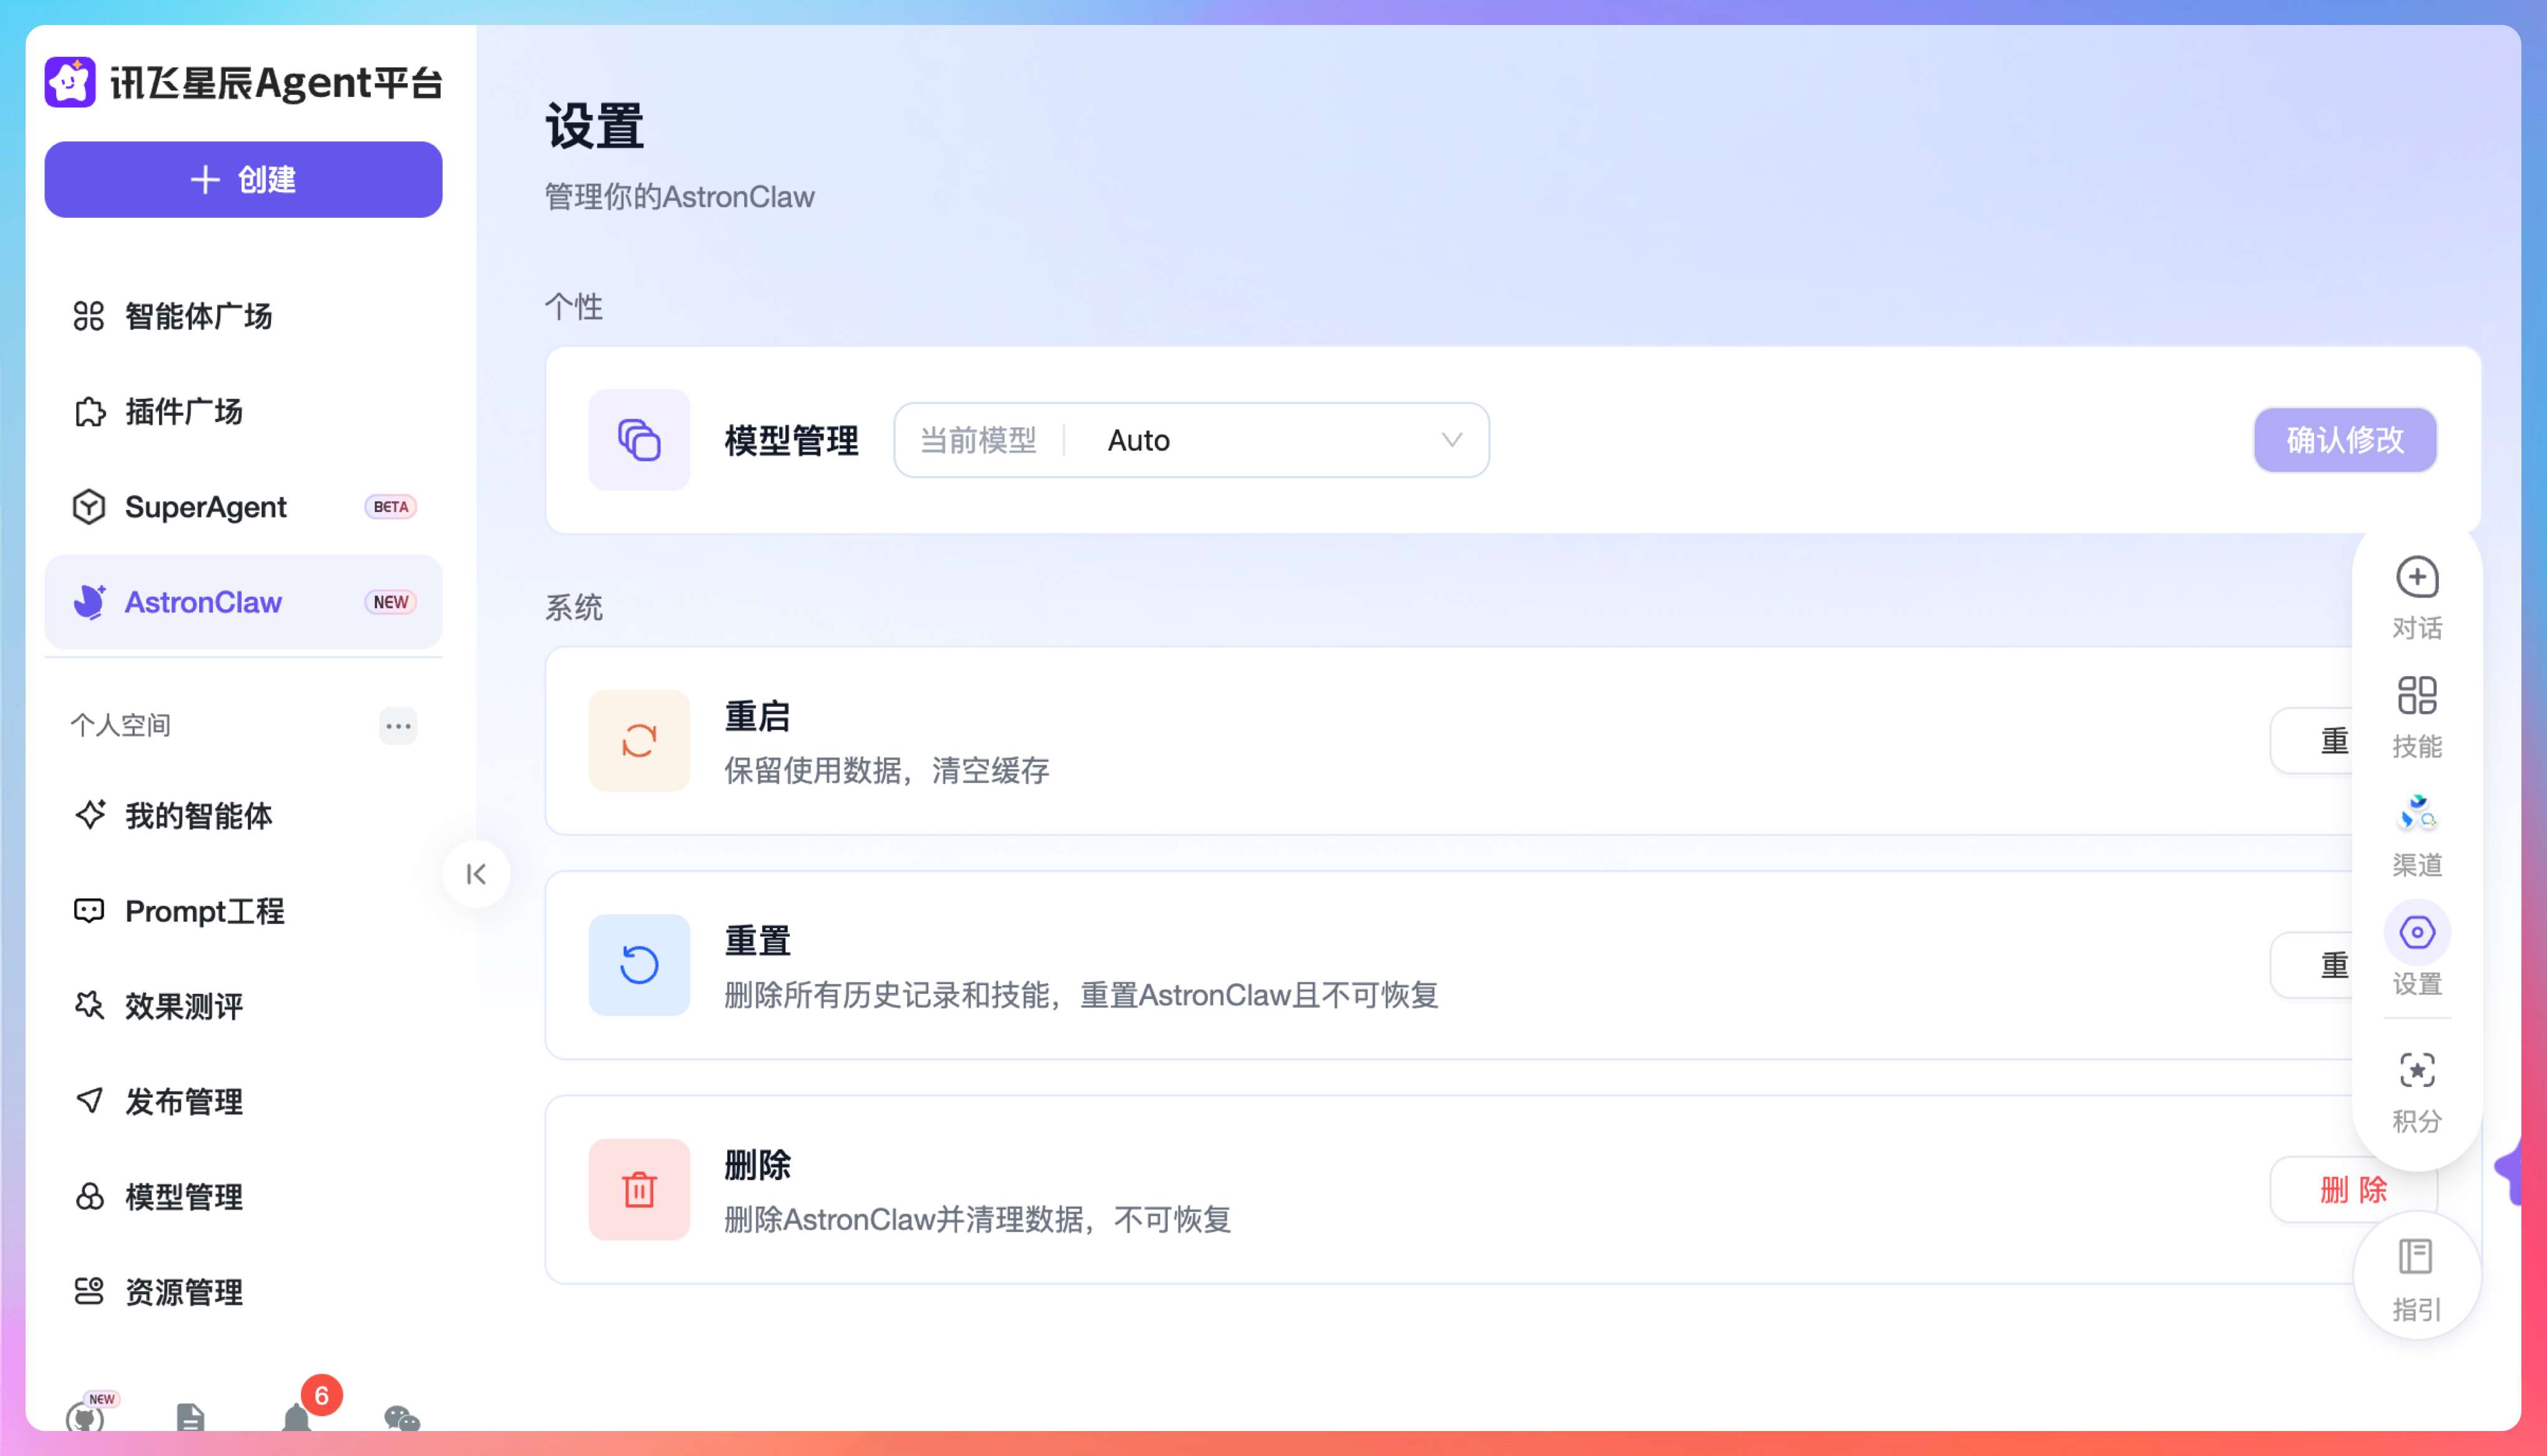Select 模型管理 in sidebar
The height and width of the screenshot is (1456, 2547).
click(x=183, y=1197)
